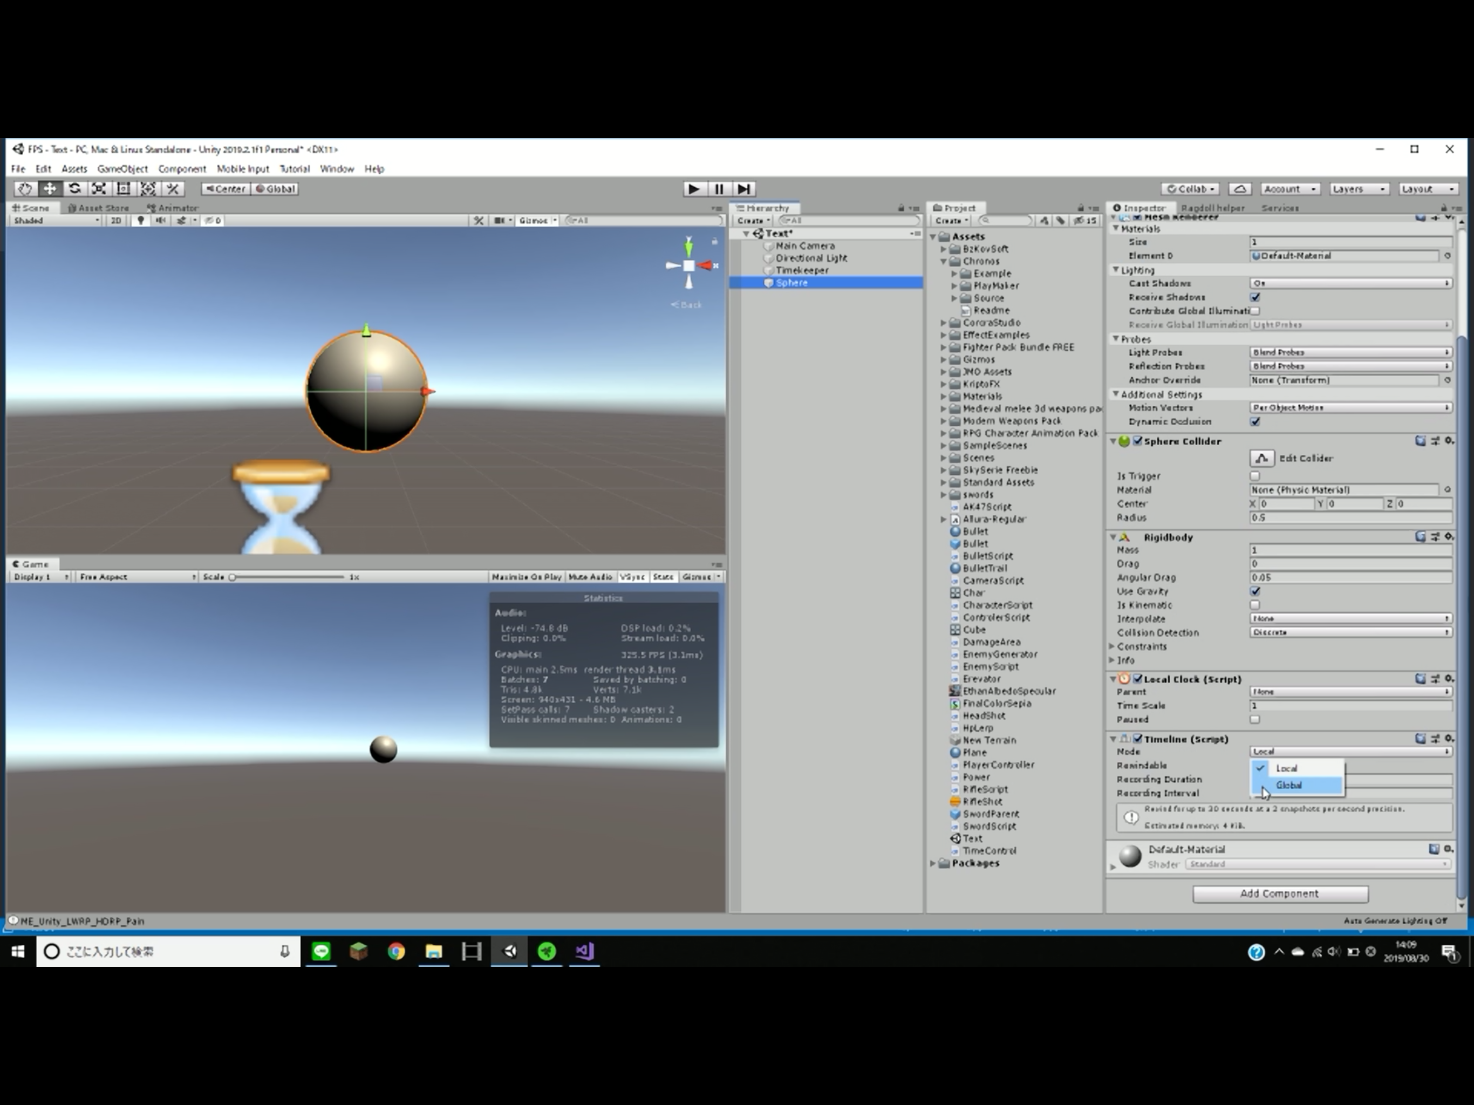Open Cast Shadows dropdown
The height and width of the screenshot is (1105, 1474).
[1350, 283]
